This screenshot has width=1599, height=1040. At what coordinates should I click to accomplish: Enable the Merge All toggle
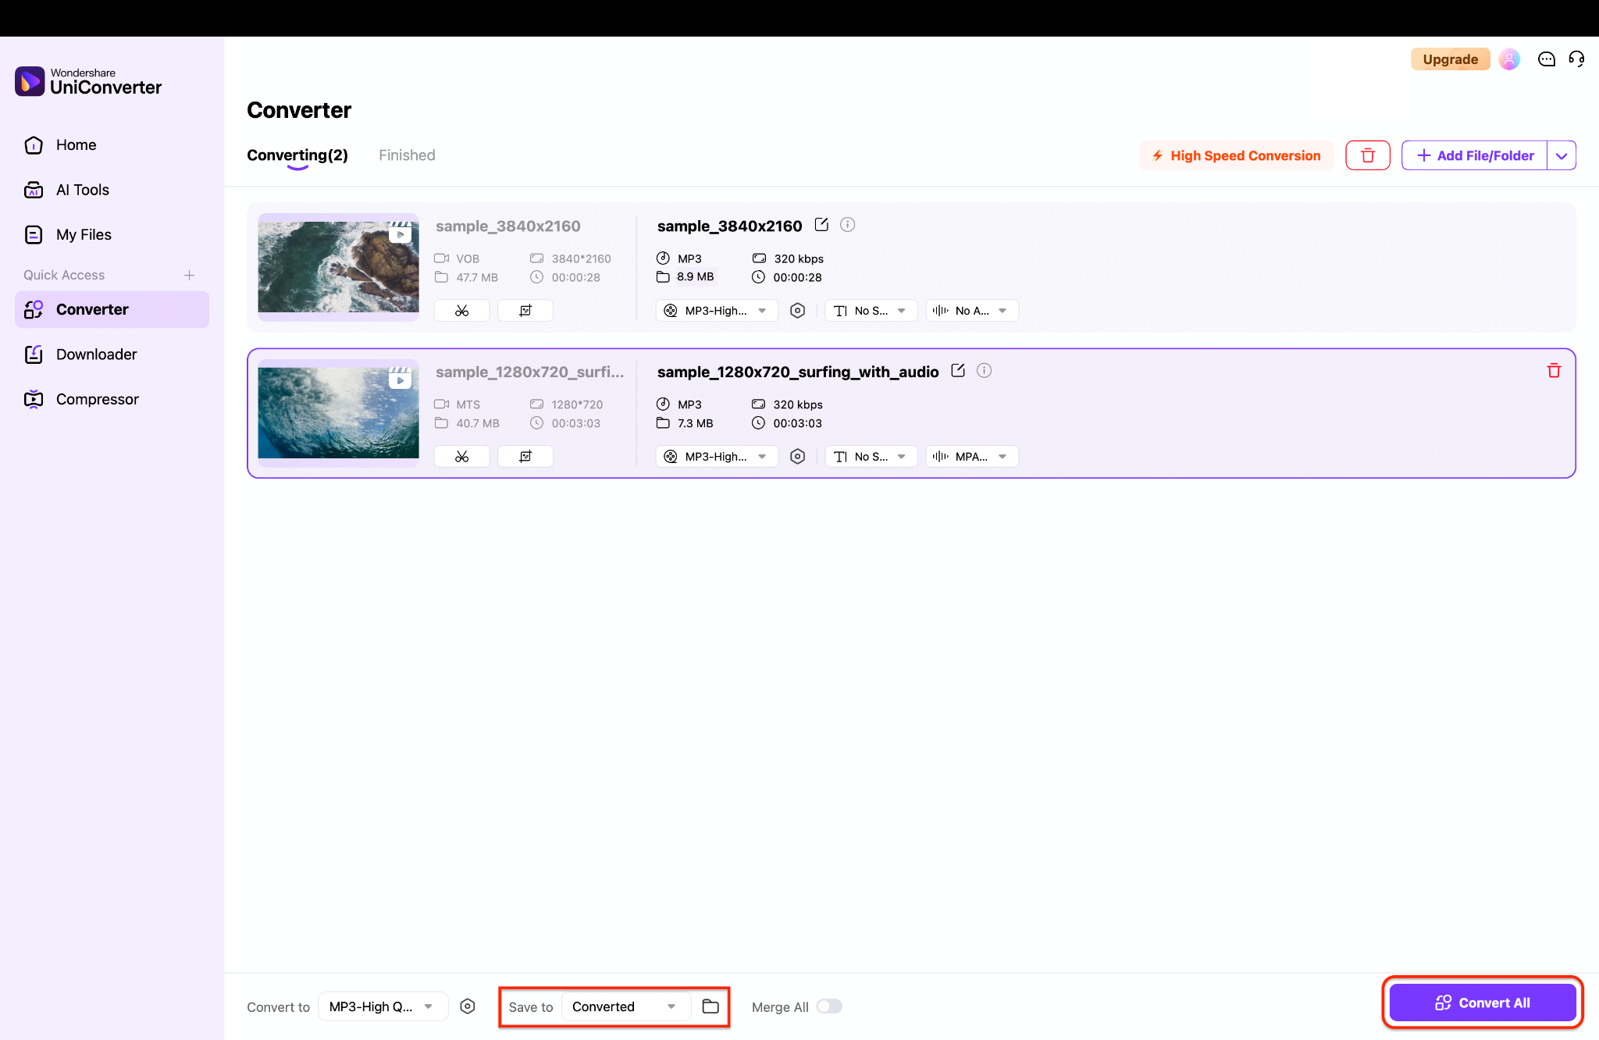(829, 1006)
